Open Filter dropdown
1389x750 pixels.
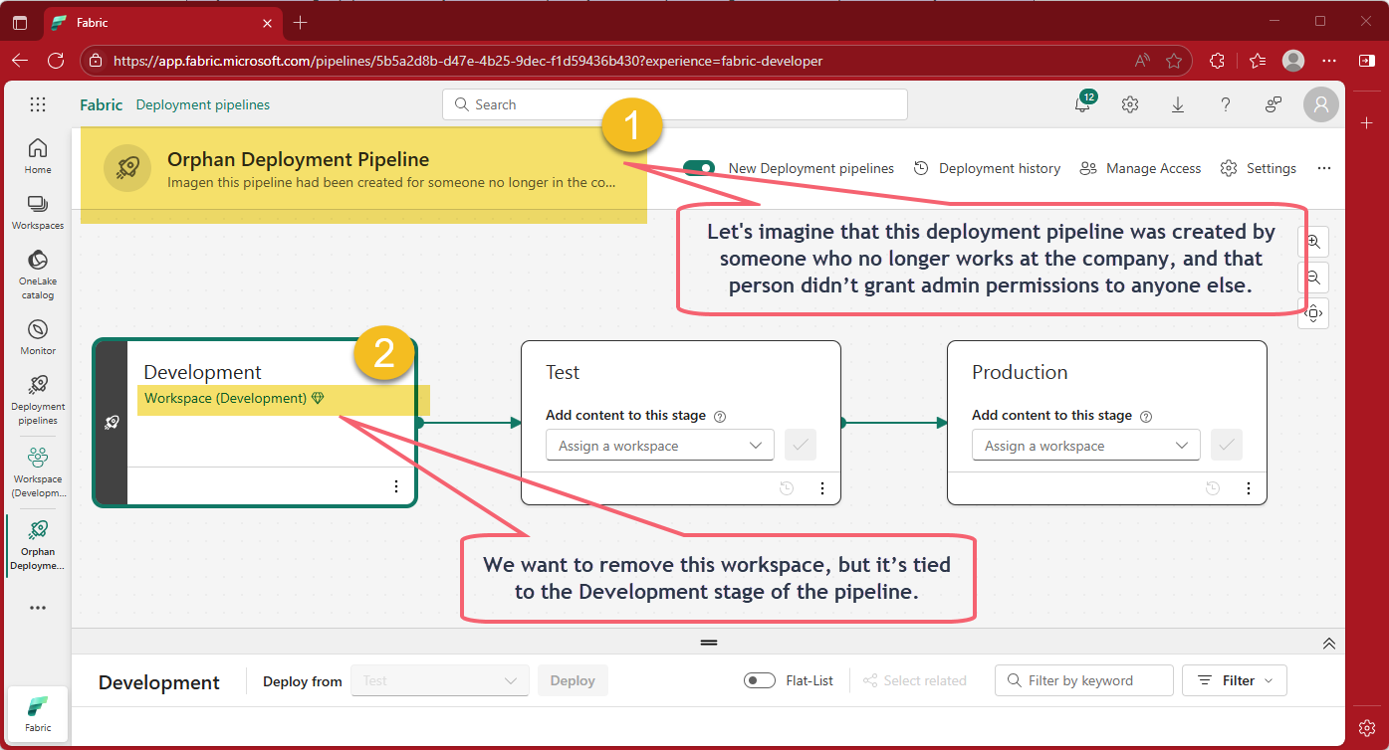(x=1235, y=680)
